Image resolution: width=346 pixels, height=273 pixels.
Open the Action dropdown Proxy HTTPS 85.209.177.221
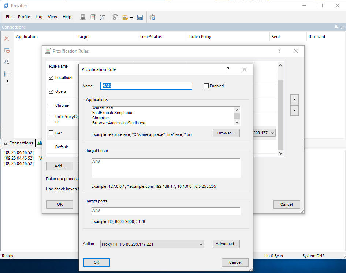pos(152,244)
